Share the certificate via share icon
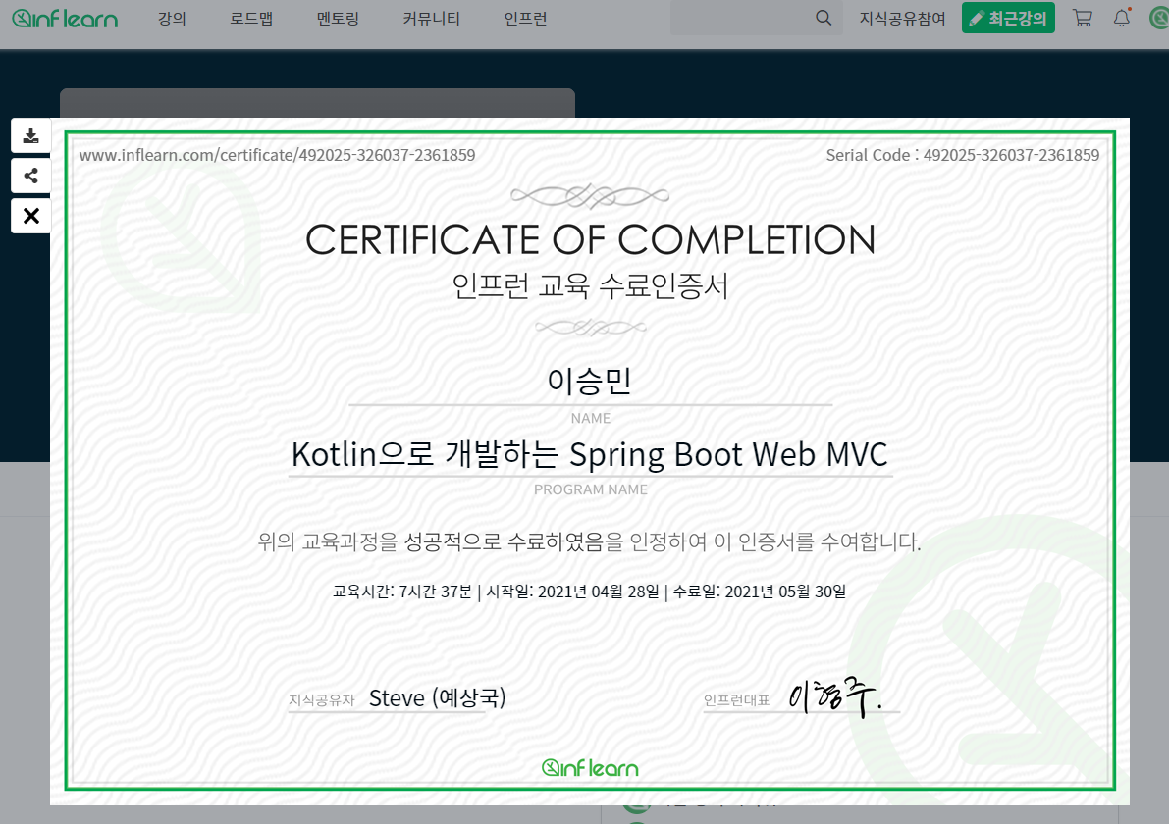 pyautogui.click(x=30, y=176)
